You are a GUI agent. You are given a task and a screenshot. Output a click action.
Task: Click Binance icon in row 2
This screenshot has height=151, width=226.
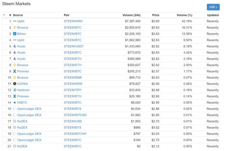click(x=14, y=27)
